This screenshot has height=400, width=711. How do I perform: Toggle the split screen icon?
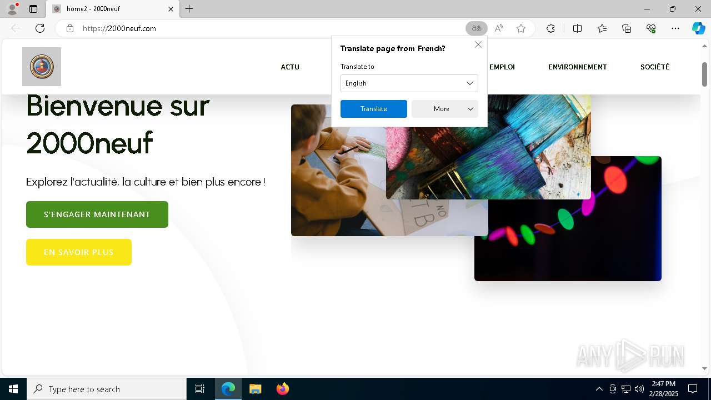coord(577,28)
